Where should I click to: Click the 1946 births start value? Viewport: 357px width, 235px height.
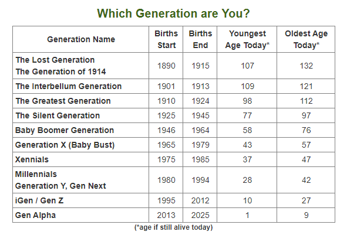click(x=166, y=130)
